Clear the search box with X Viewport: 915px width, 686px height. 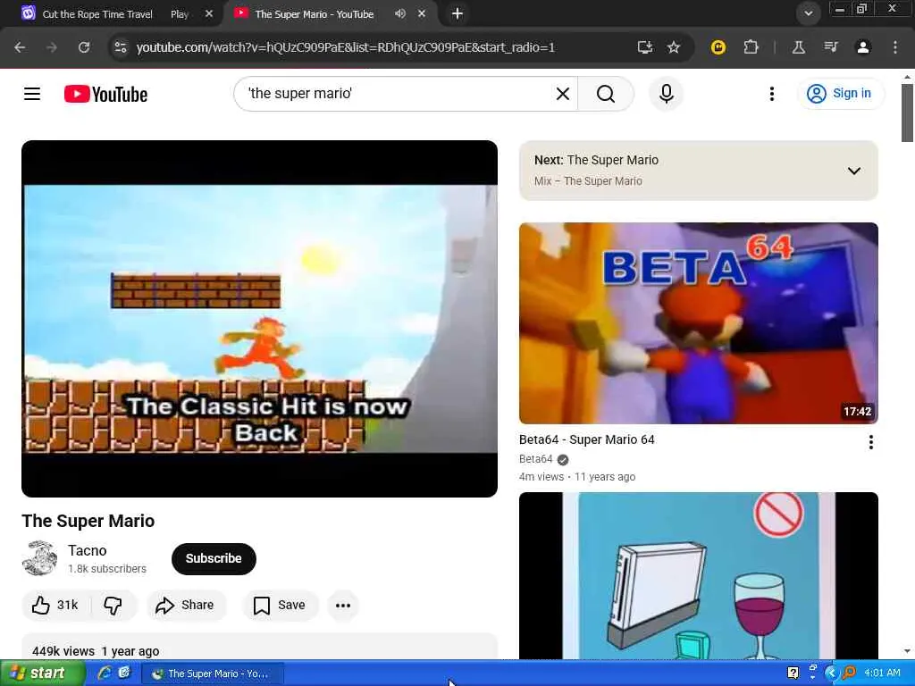(x=563, y=94)
